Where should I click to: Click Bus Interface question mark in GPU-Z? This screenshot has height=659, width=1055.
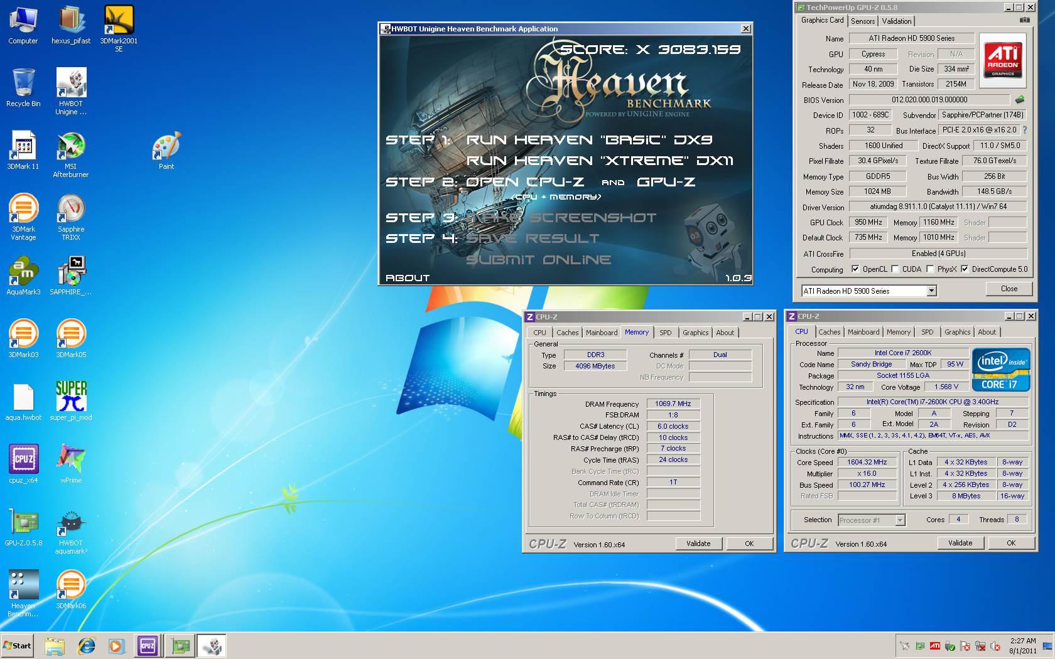(1025, 130)
